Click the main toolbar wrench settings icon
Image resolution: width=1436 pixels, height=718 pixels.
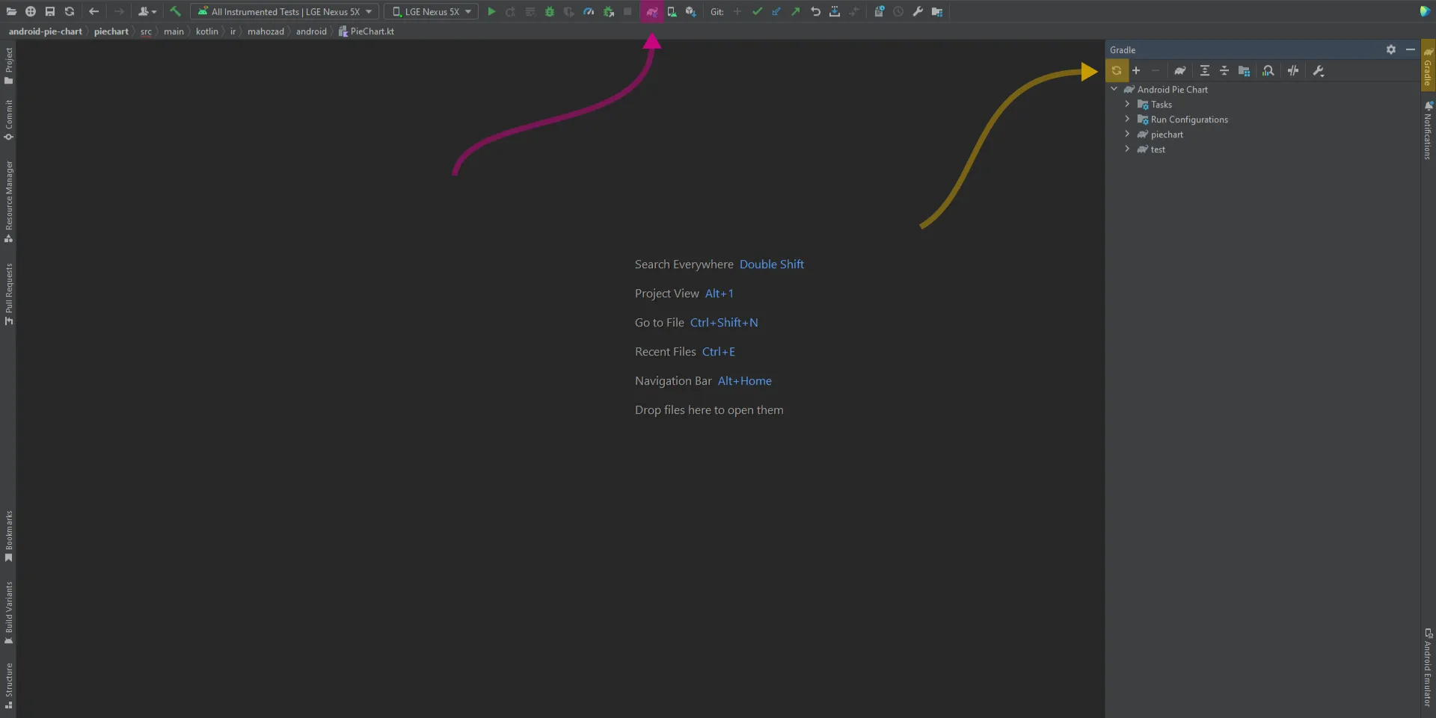tap(918, 11)
